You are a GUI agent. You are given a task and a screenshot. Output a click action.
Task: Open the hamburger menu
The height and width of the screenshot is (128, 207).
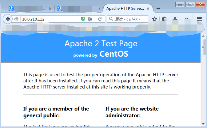(199, 19)
